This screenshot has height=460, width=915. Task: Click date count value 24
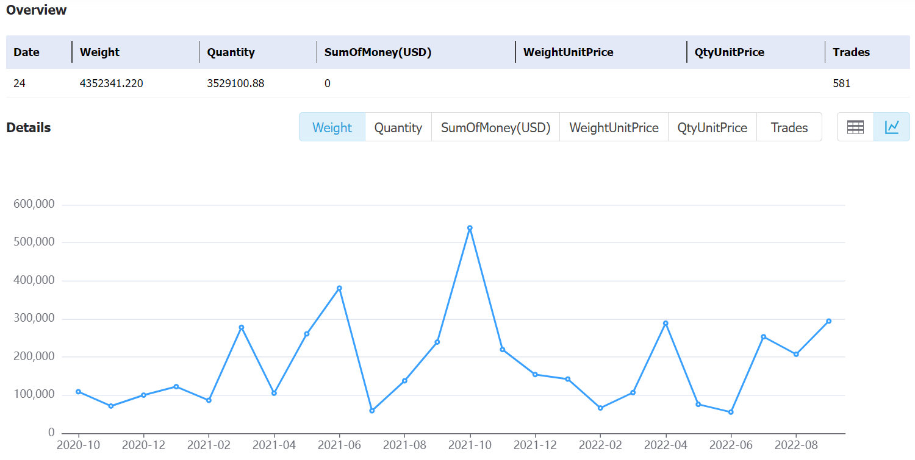(x=20, y=83)
